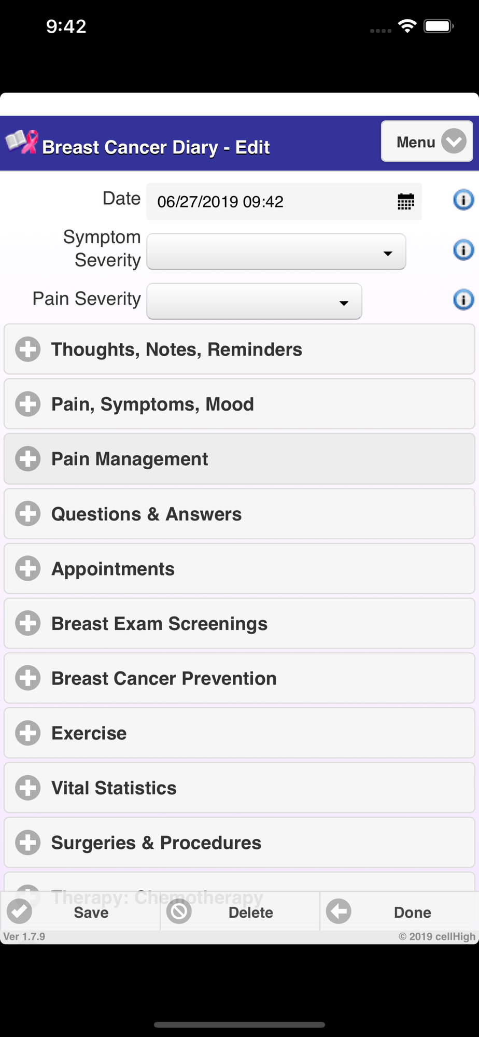Viewport: 479px width, 1037px height.
Task: Click the Save checkmark icon
Action: coord(20,911)
